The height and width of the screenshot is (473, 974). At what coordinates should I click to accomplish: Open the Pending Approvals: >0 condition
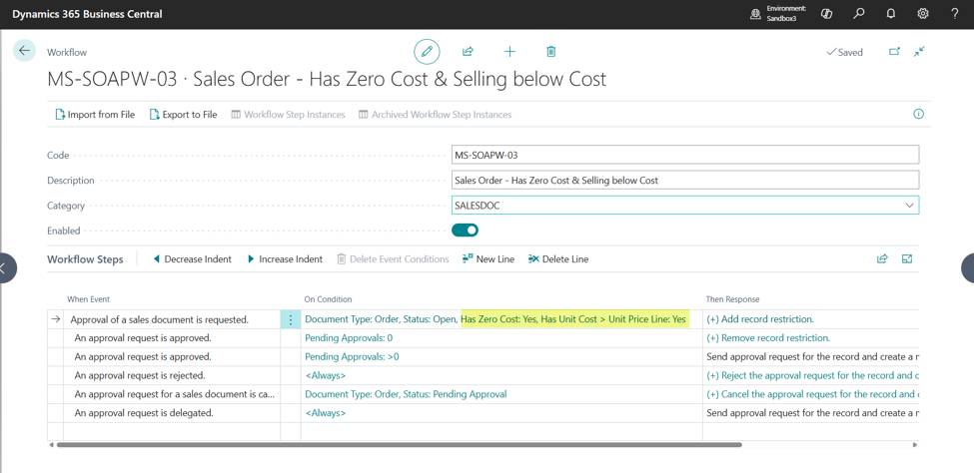tap(352, 357)
